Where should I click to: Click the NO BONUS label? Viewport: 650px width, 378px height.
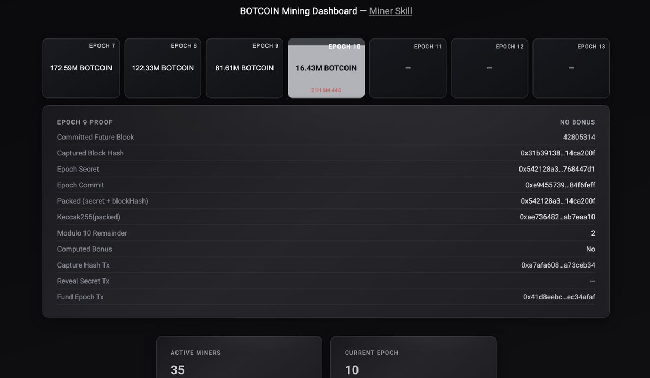click(x=577, y=122)
